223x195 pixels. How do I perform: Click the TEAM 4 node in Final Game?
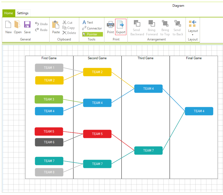point(199,111)
